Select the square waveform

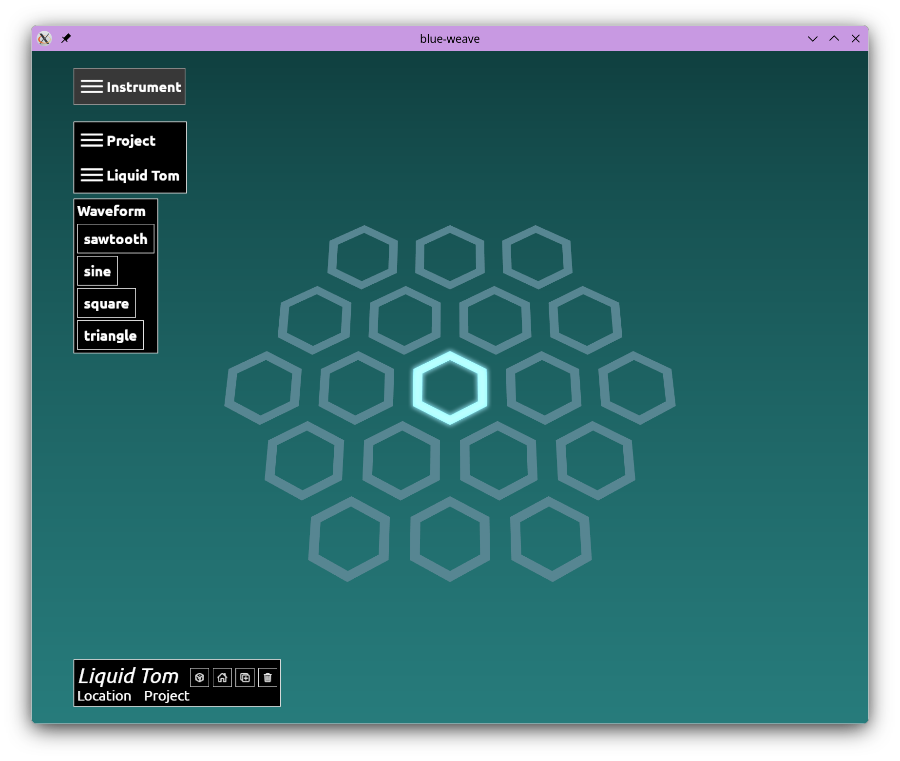tap(106, 303)
